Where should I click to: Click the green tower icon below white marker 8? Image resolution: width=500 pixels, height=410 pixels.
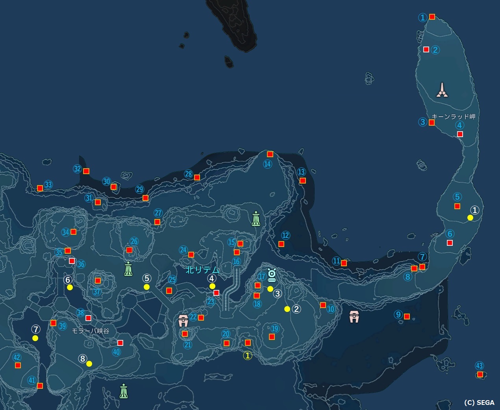(x=124, y=391)
